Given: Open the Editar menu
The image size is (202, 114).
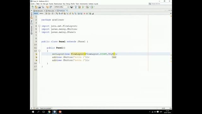Looking at the screenshot, I should pyautogui.click(x=38, y=4).
